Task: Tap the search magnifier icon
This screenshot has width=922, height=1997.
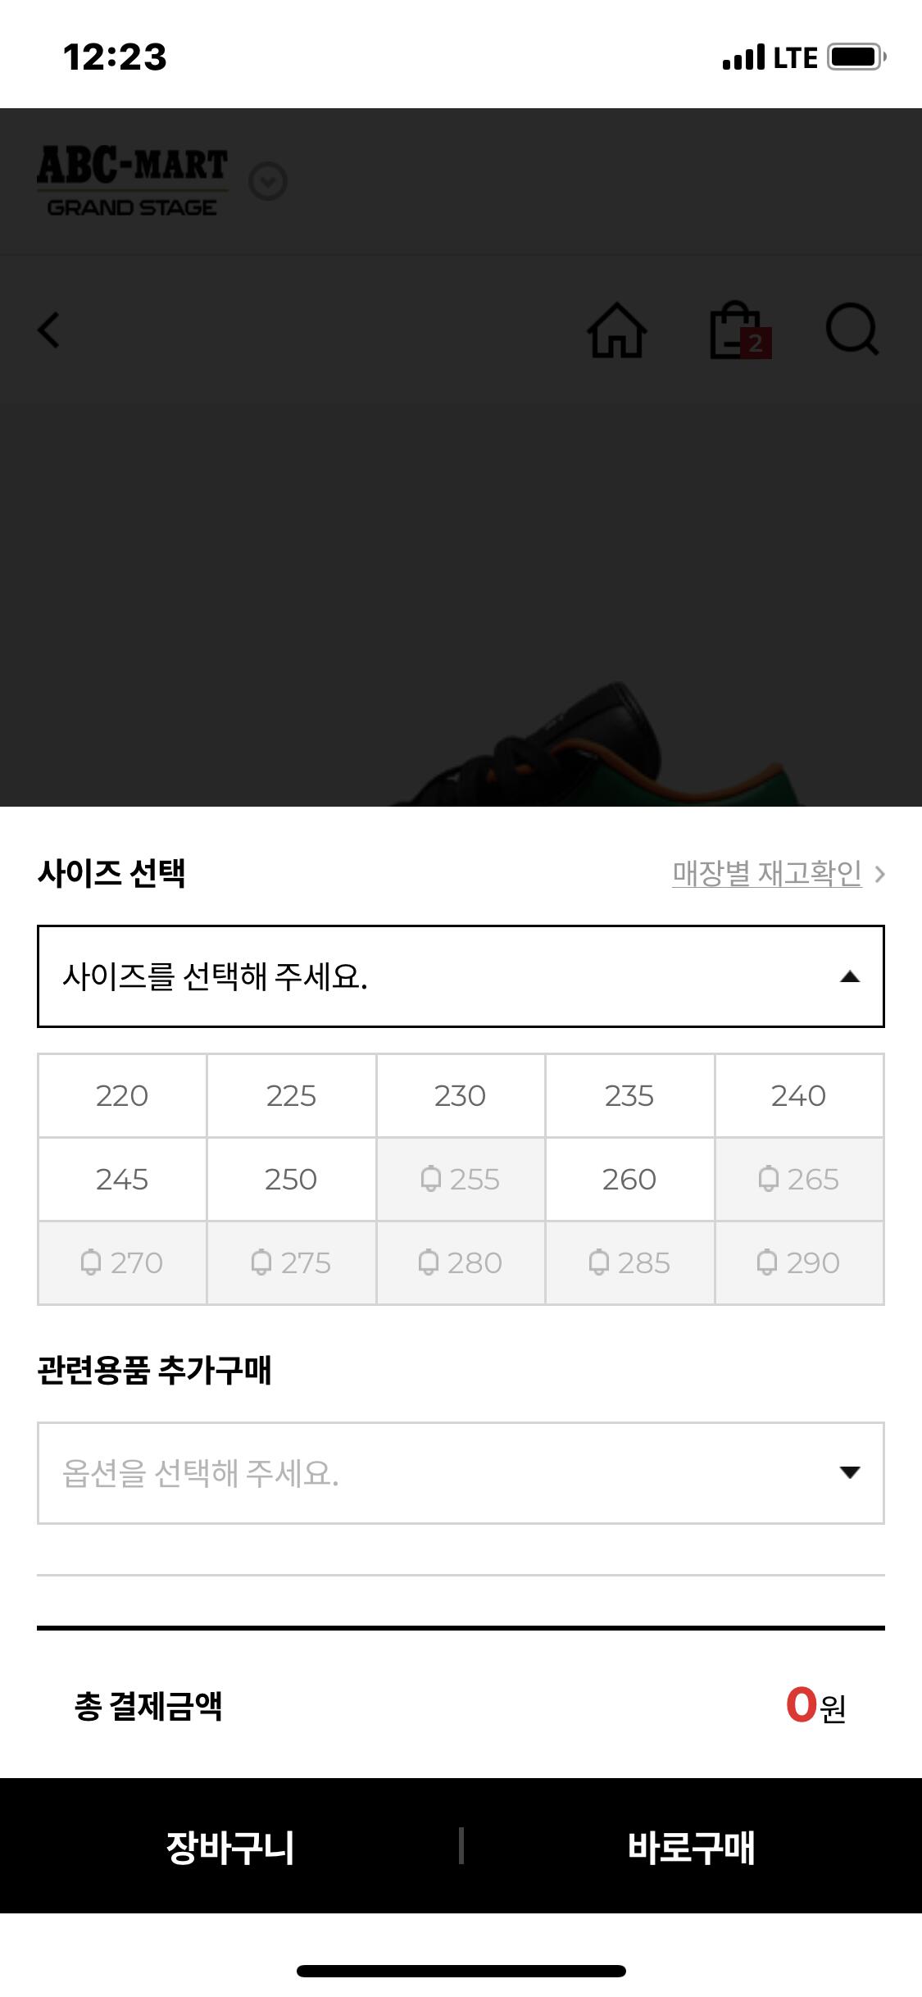Action: coord(852,330)
